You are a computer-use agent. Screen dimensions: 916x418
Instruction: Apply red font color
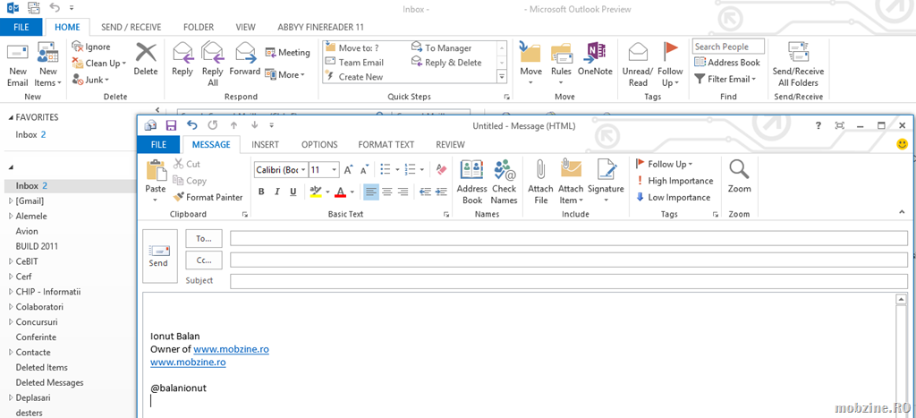point(341,192)
